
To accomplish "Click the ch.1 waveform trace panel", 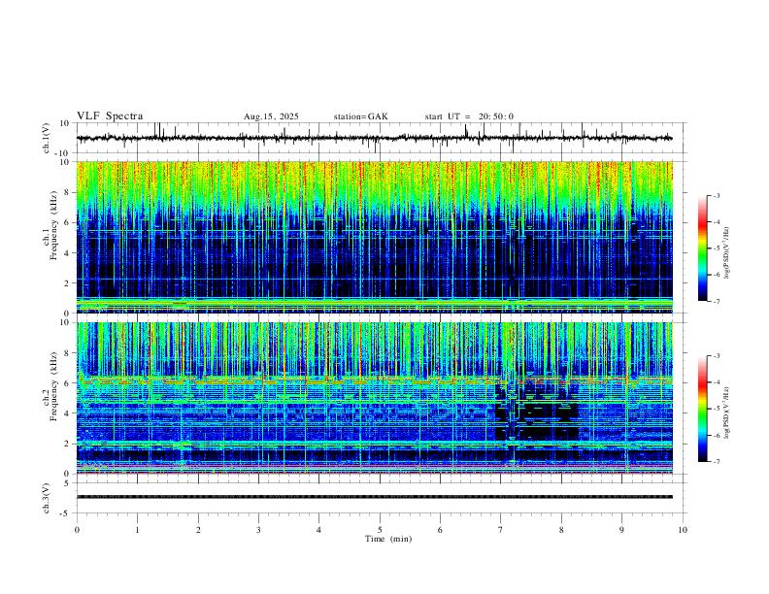I will [x=382, y=138].
